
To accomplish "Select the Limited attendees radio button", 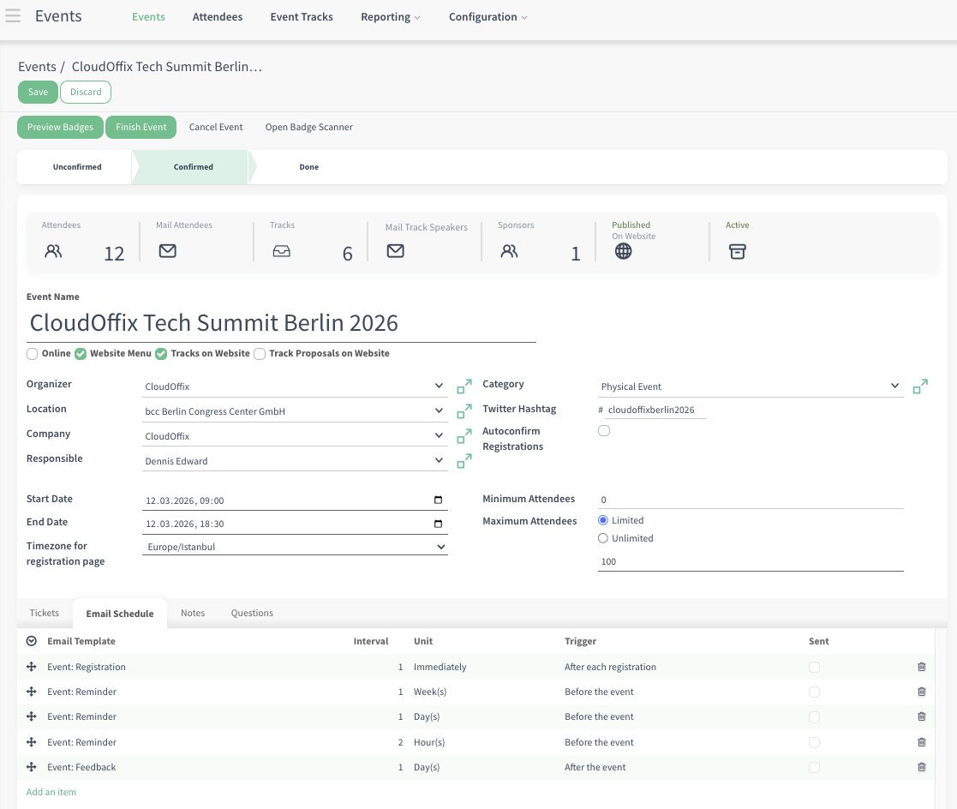I will point(603,520).
